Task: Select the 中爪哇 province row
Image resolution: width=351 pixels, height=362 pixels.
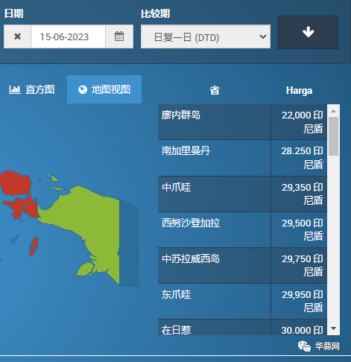Action: coord(242,194)
